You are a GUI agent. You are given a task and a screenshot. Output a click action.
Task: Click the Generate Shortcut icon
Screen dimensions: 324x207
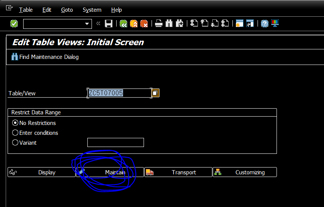[250, 23]
